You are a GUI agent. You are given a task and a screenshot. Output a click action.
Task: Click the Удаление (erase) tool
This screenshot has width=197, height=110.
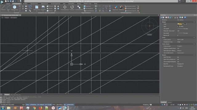pos(115,7)
